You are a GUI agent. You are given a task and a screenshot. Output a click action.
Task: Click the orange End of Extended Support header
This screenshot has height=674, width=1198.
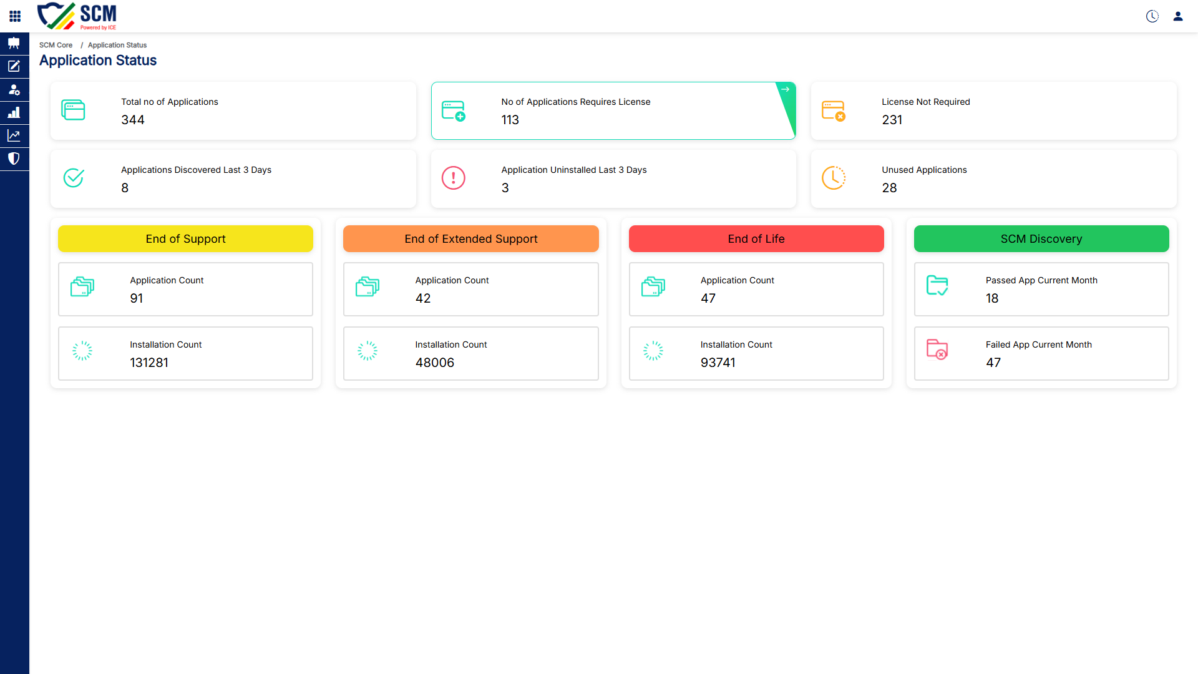coord(471,239)
